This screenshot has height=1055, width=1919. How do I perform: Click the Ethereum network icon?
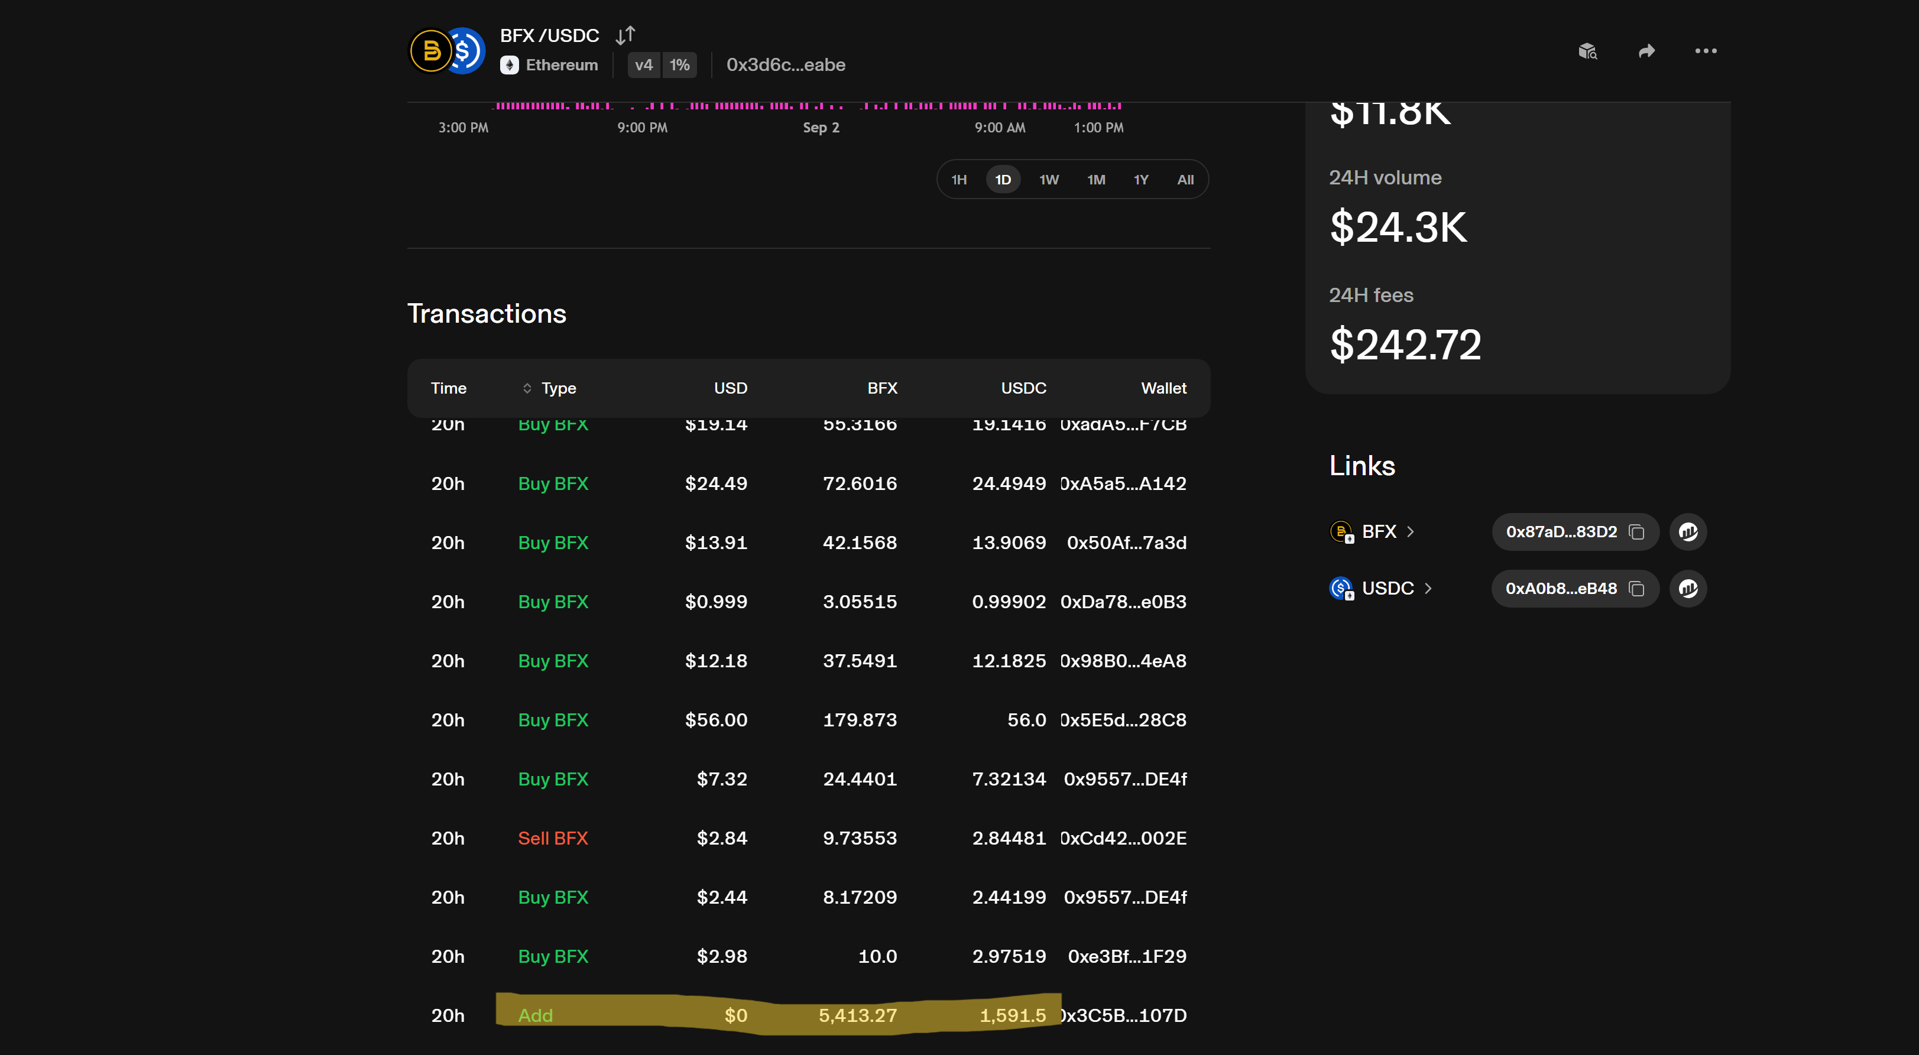(x=510, y=66)
